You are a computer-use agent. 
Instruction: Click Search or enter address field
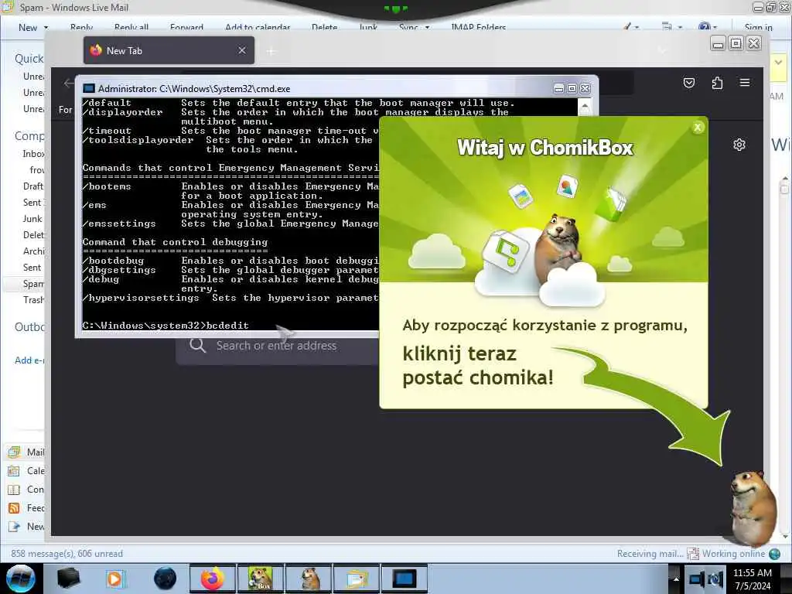[x=276, y=346]
